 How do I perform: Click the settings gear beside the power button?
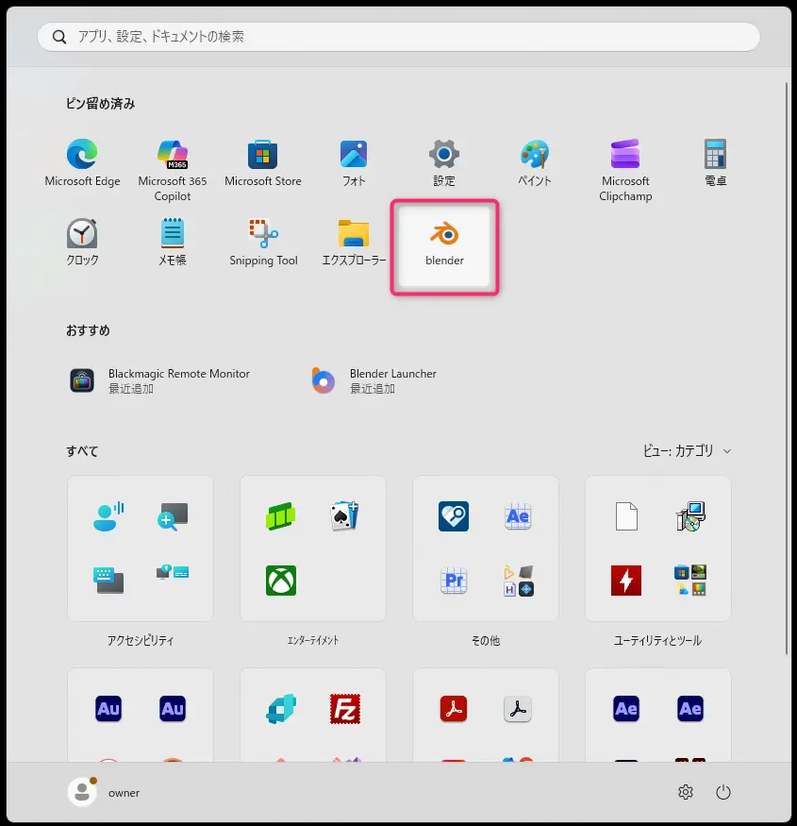[x=686, y=792]
